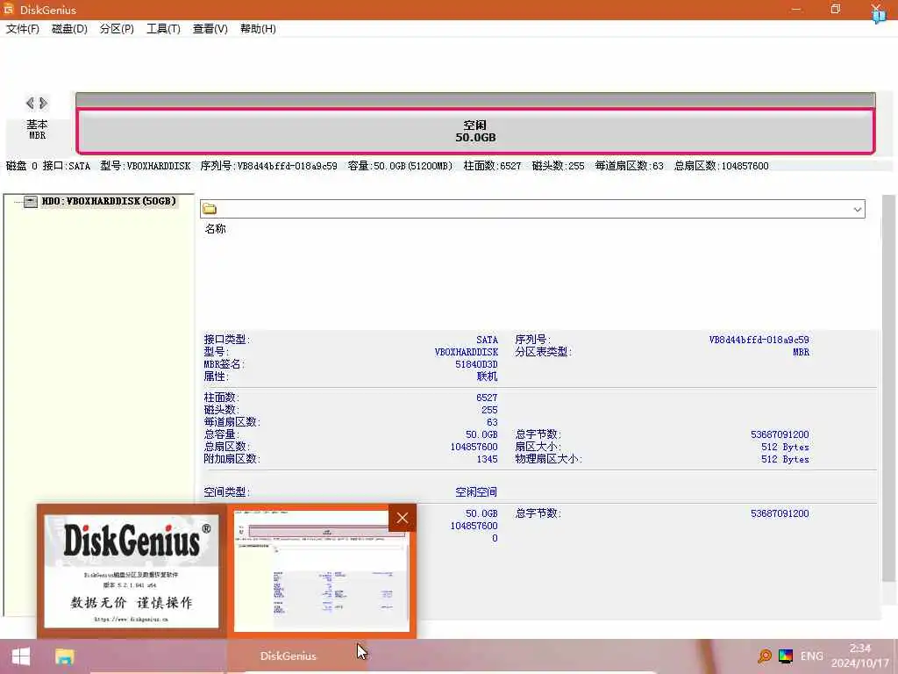Image resolution: width=898 pixels, height=674 pixels.
Task: Minimize the DiskGenius window
Action: pos(796,9)
